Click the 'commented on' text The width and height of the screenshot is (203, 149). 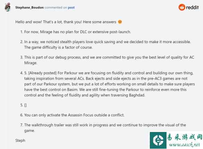pos(56,8)
